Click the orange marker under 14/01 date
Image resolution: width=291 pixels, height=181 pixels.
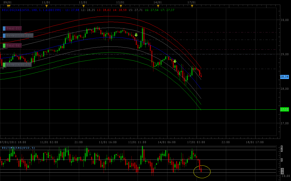click(158, 6)
